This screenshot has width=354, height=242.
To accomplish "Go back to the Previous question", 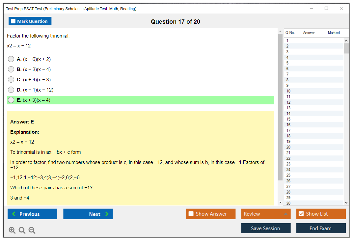I will (32, 214).
